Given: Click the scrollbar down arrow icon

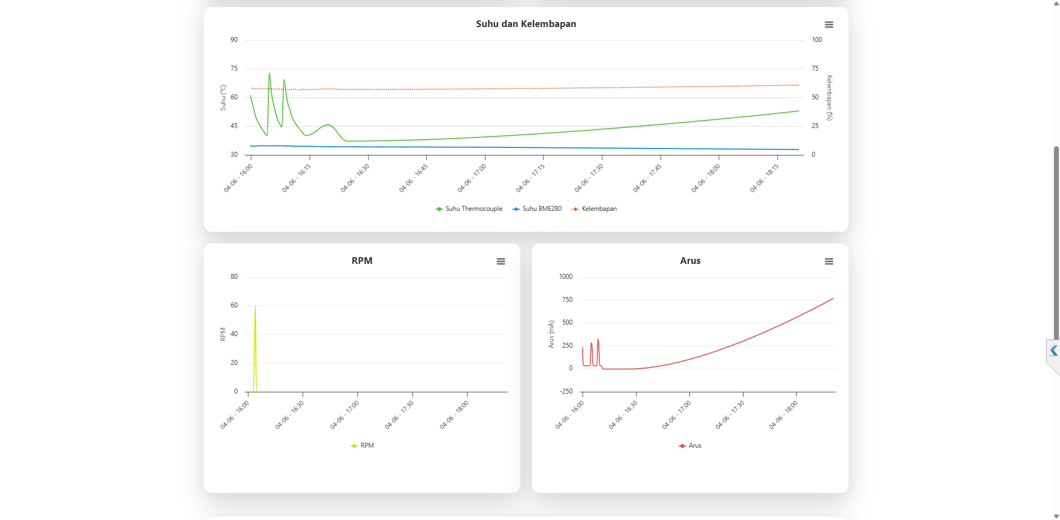Looking at the screenshot, I should click(x=1055, y=516).
